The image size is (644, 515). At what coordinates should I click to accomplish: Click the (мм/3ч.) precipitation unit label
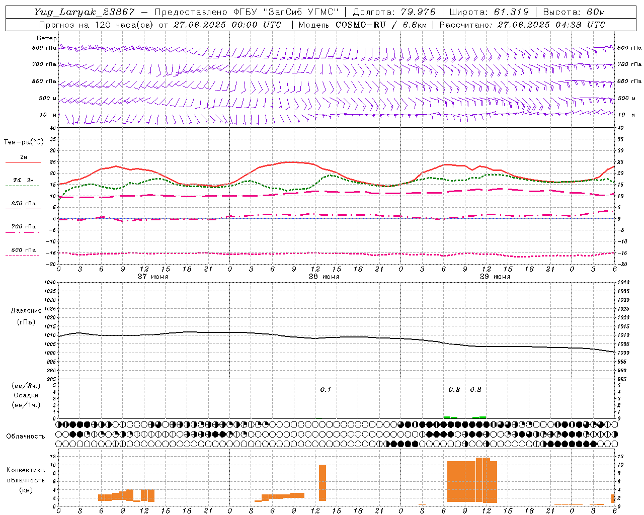tap(26, 386)
